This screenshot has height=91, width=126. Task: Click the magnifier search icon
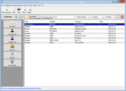tap(118, 17)
